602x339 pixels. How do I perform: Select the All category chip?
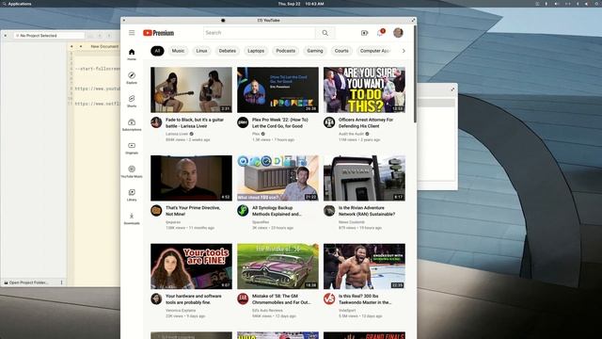click(157, 51)
